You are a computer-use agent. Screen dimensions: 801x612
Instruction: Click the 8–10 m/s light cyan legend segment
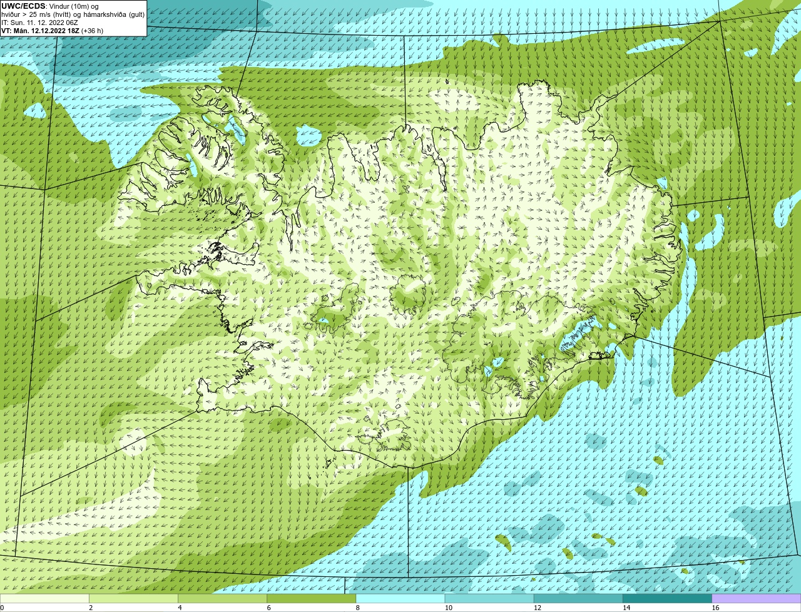(x=400, y=599)
